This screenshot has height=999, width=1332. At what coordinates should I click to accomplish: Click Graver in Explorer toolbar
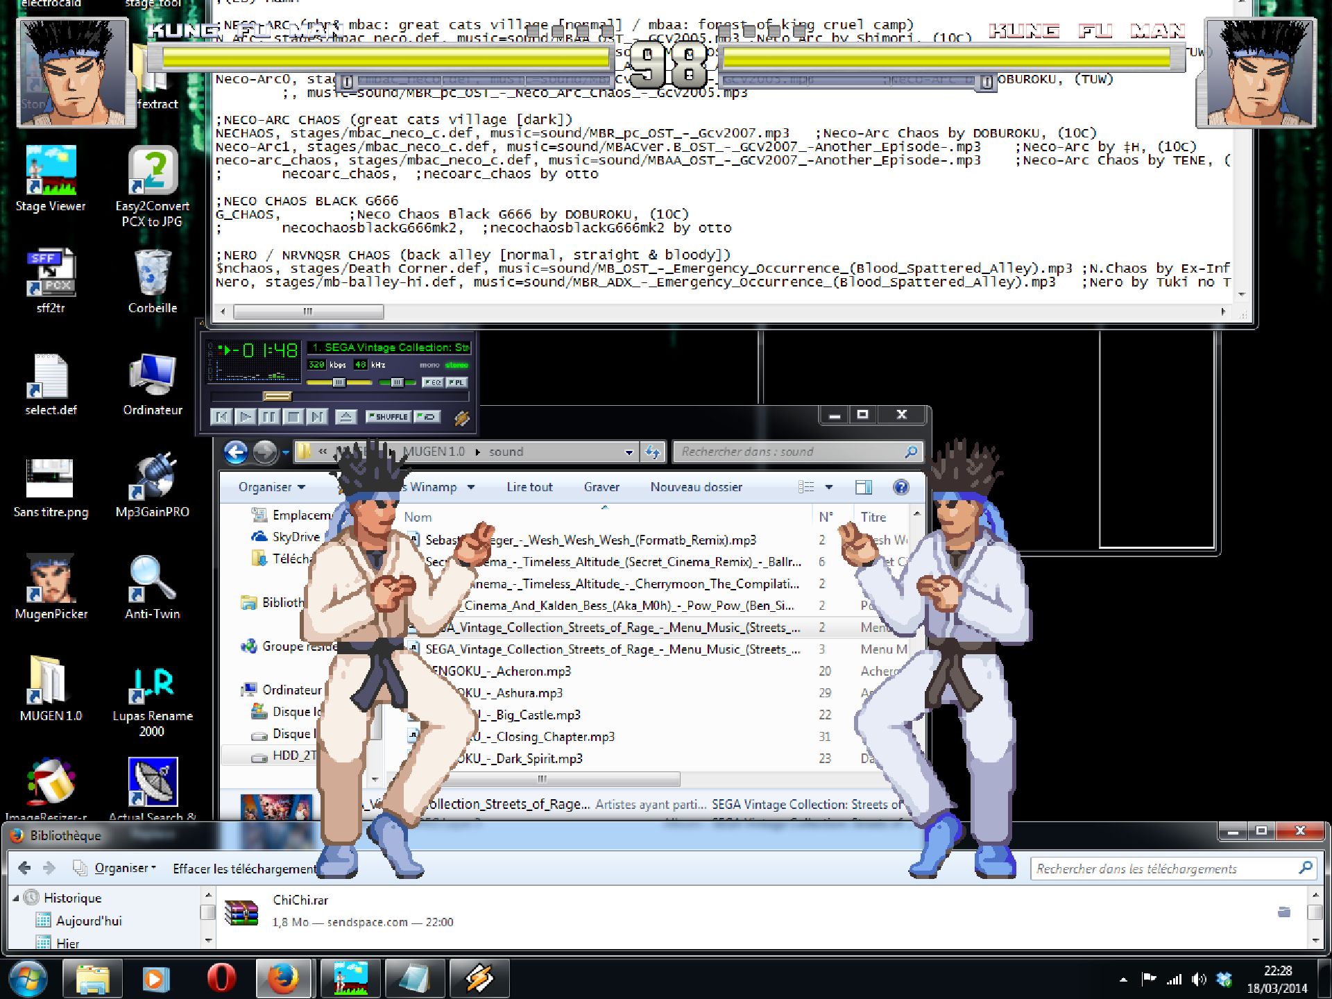click(x=601, y=487)
